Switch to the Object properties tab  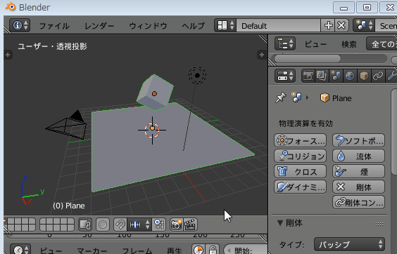364,76
